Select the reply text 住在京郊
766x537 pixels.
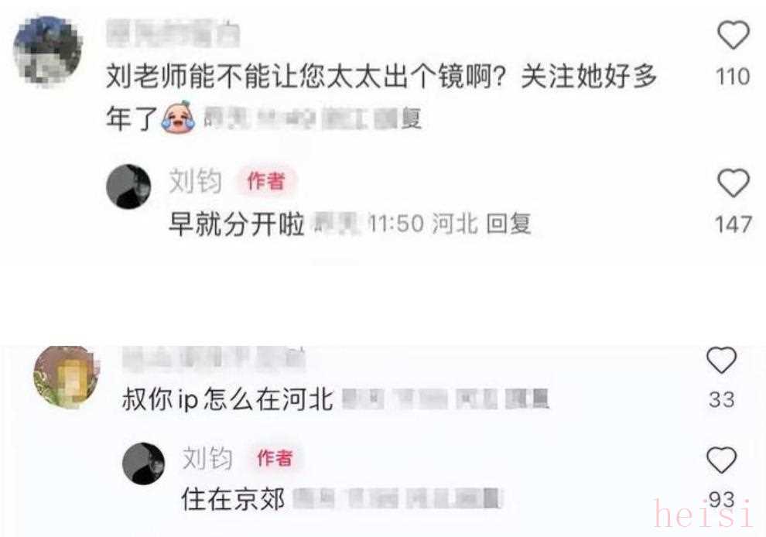point(234,499)
